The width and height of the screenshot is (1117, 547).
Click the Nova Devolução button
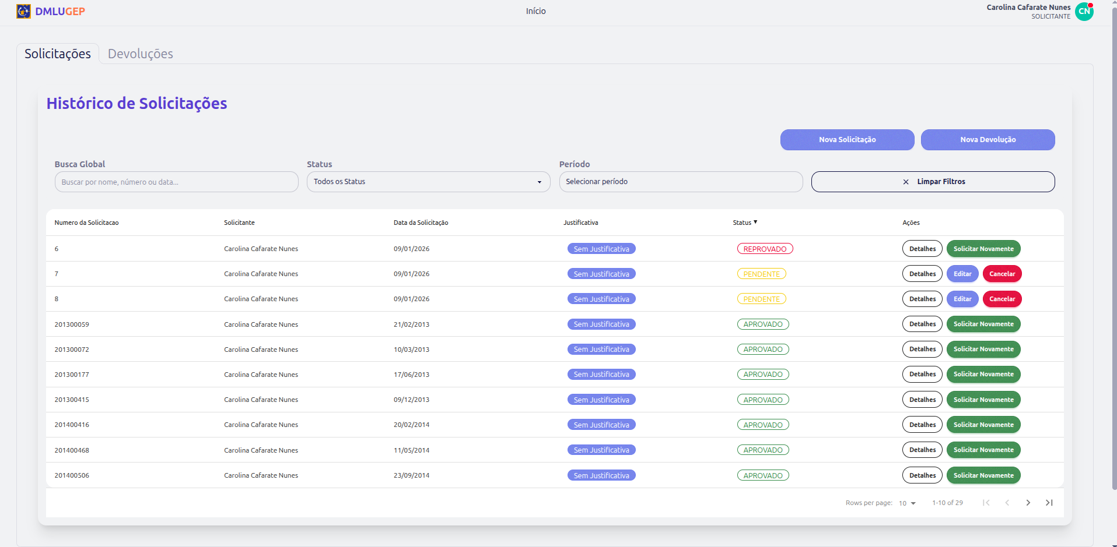pyautogui.click(x=988, y=140)
